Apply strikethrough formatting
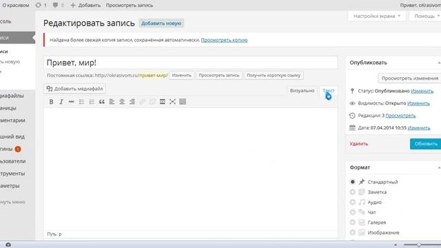Screen dimensions: 441x248 point(72,102)
